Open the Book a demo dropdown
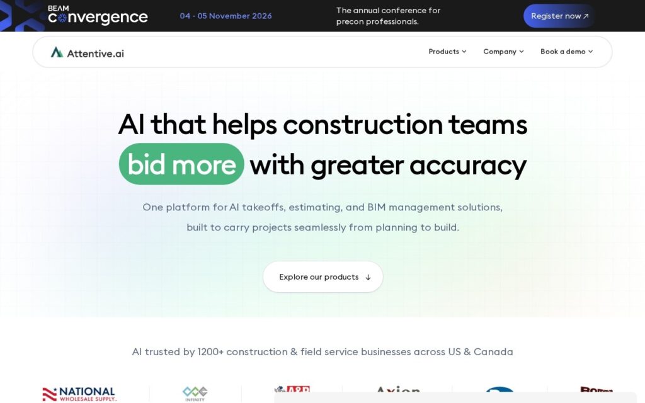This screenshot has height=403, width=645. coord(566,52)
